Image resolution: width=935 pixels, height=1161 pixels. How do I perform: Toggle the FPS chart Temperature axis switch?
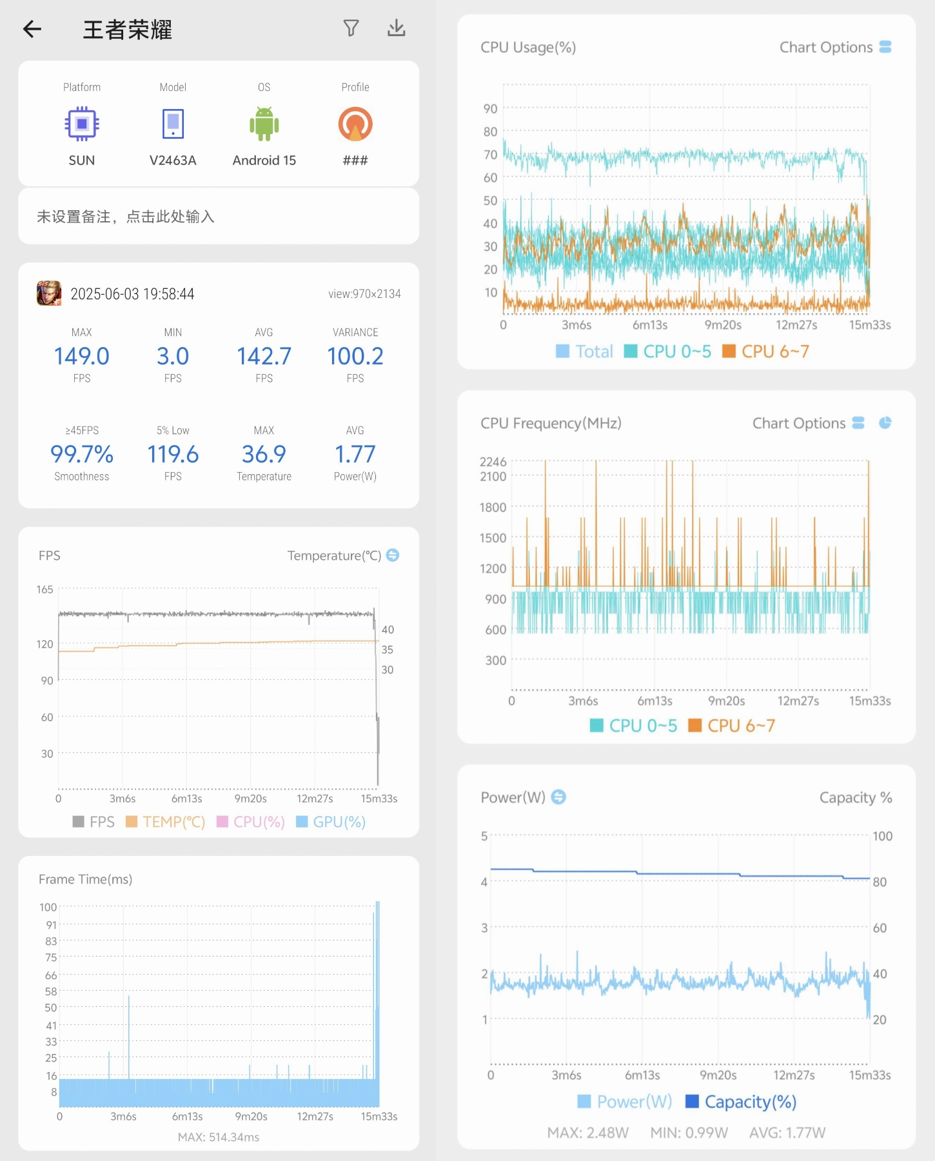tap(393, 555)
